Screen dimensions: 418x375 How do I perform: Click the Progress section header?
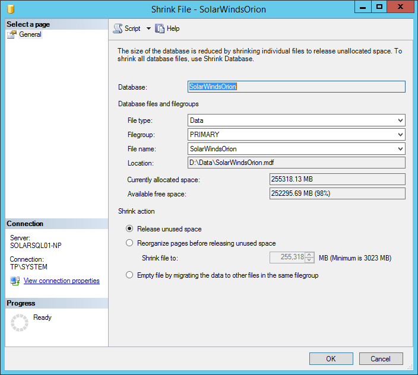coord(56,303)
